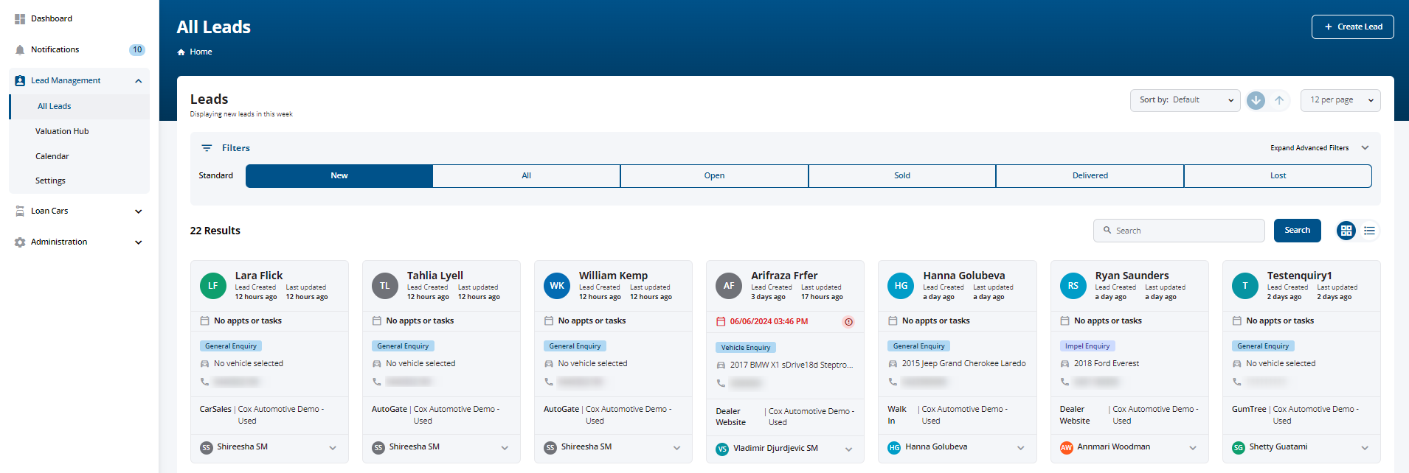
Task: Open the 12 per page dropdown
Action: [x=1340, y=100]
